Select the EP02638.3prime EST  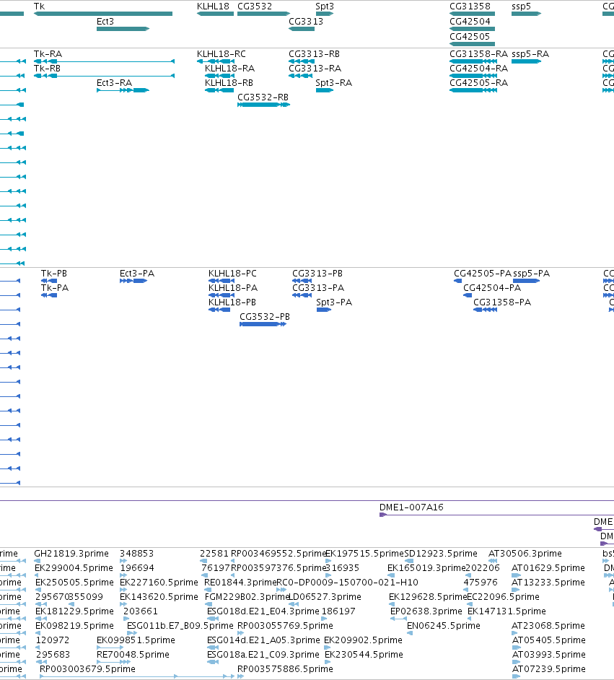399,619
